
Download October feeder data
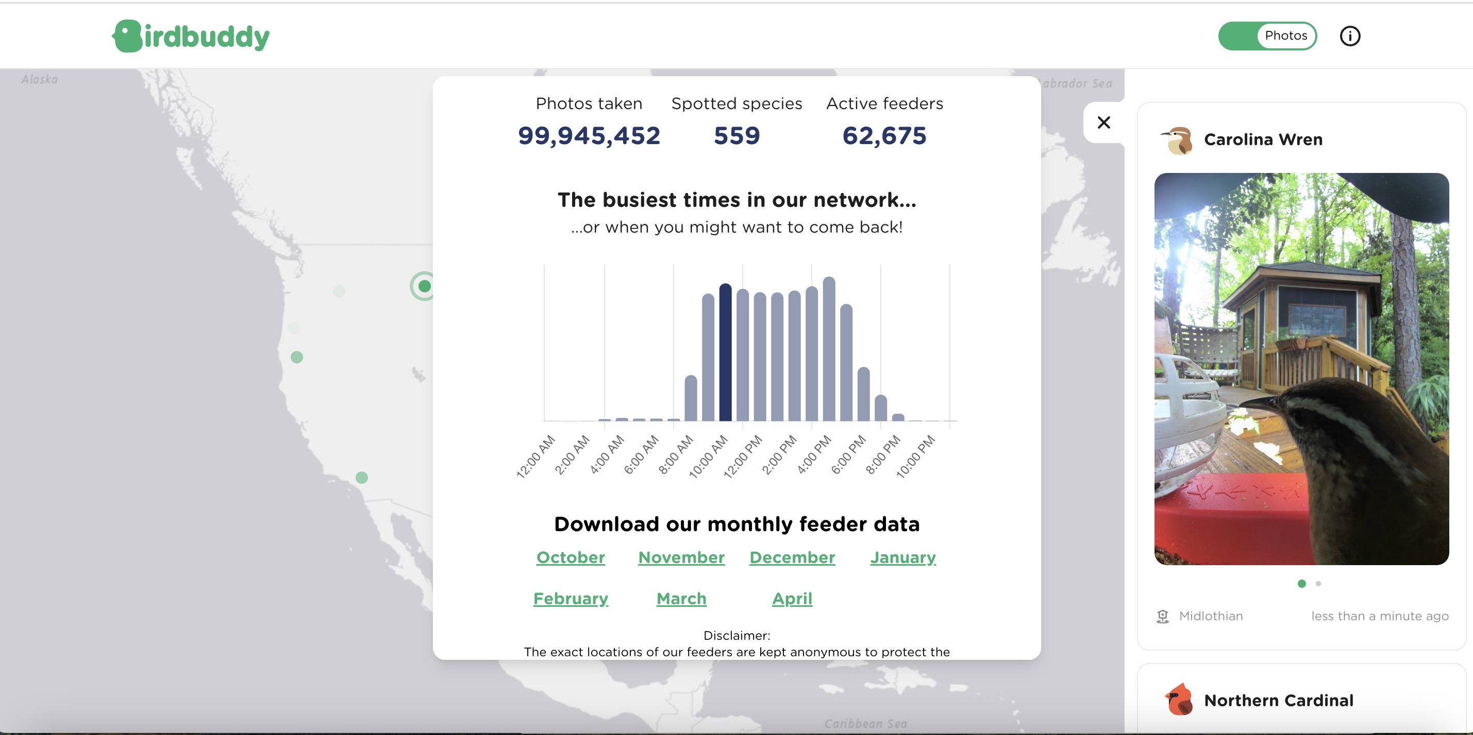coord(570,557)
